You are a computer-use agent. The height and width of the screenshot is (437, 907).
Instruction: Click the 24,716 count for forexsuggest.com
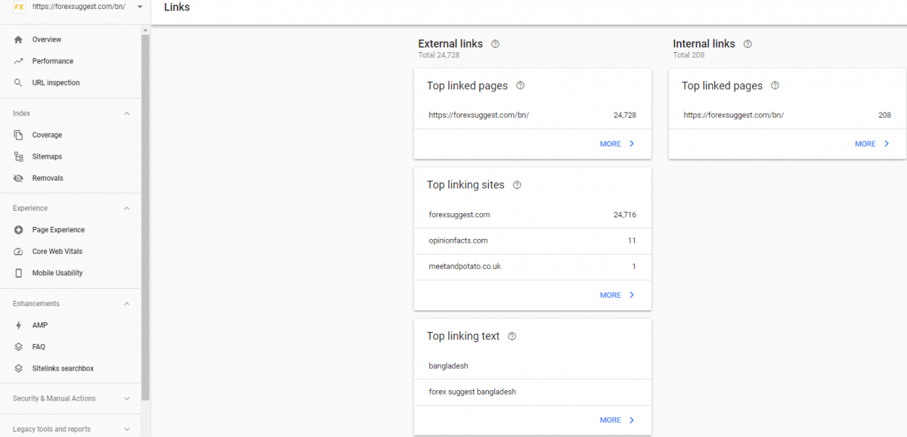click(x=625, y=215)
